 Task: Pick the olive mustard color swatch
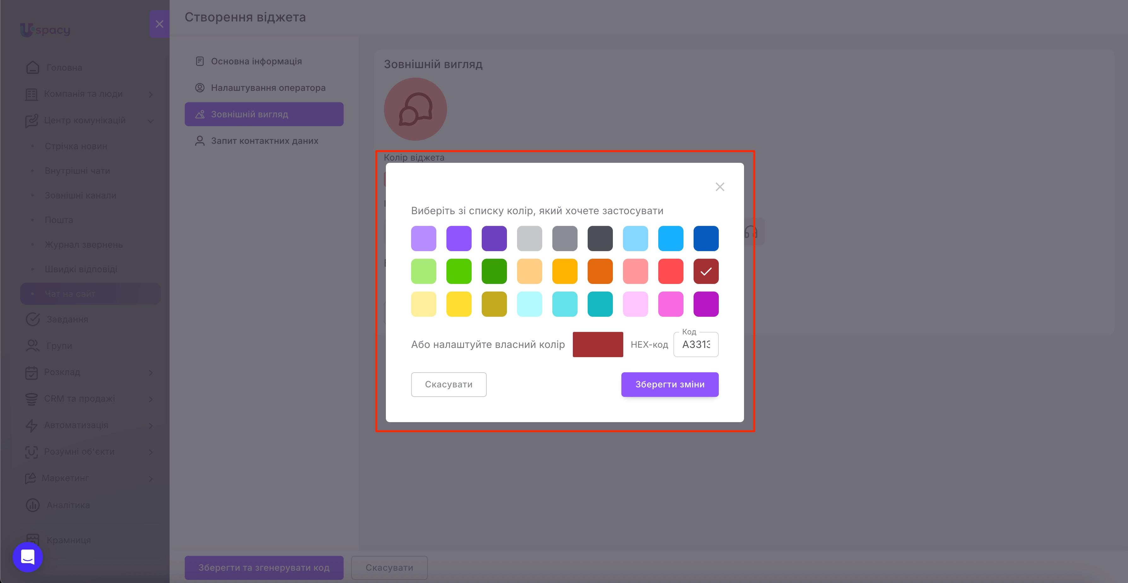pos(494,304)
